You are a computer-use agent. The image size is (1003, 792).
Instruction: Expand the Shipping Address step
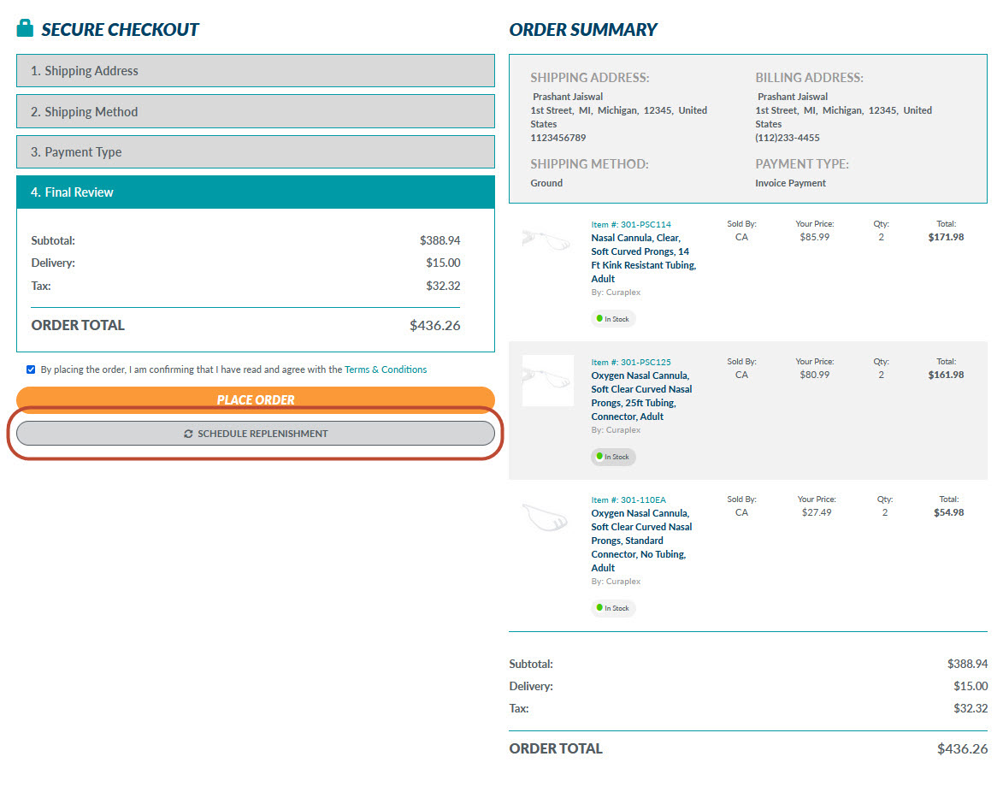255,71
